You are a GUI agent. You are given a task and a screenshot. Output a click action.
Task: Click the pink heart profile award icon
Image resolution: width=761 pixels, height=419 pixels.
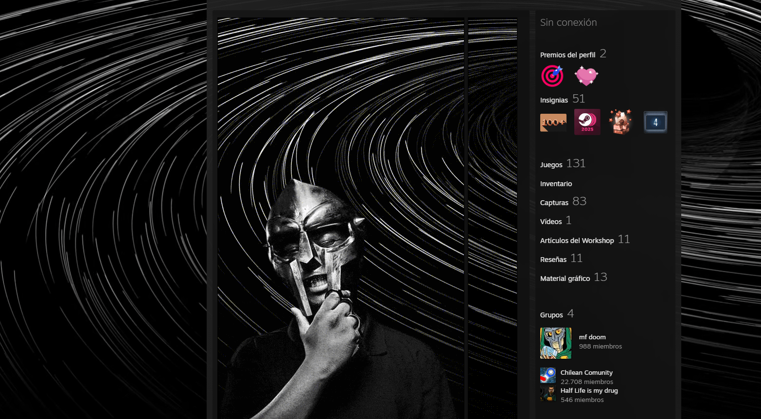586,76
